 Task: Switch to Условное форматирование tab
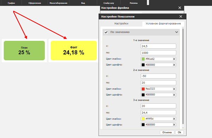click(163, 24)
